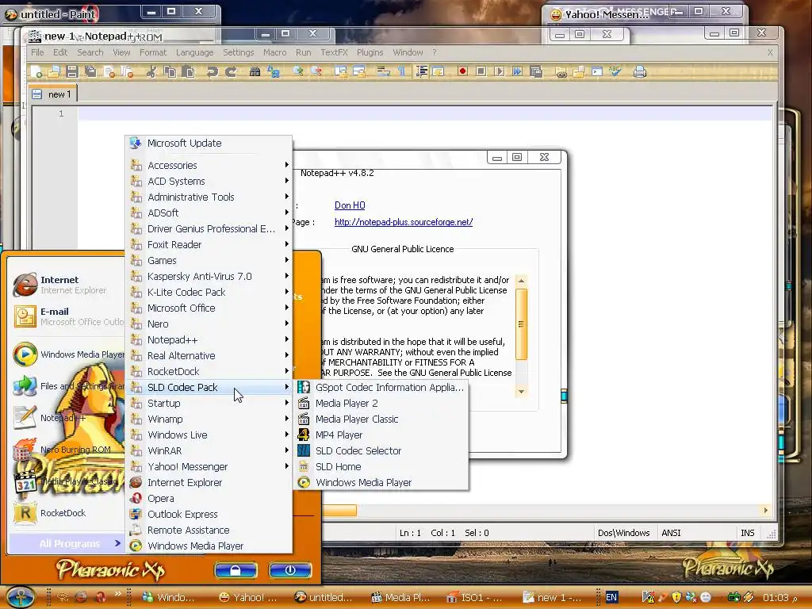The height and width of the screenshot is (609, 812).
Task: Click license text scrollbar down arrow
Action: [522, 392]
